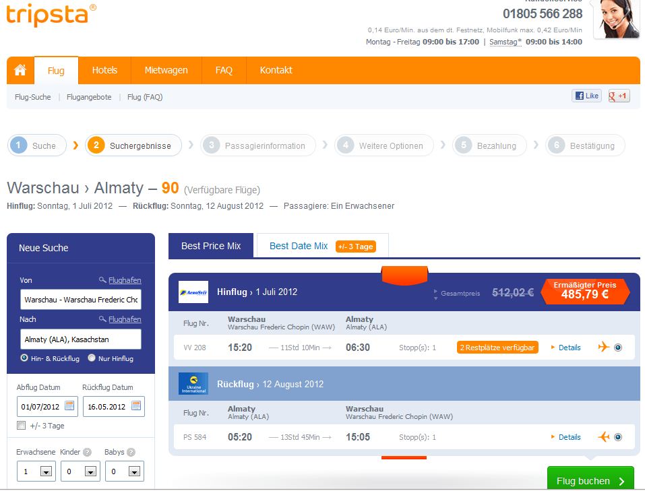Open the FAQ main tab
Viewport: 645px width, 491px height.
point(224,70)
